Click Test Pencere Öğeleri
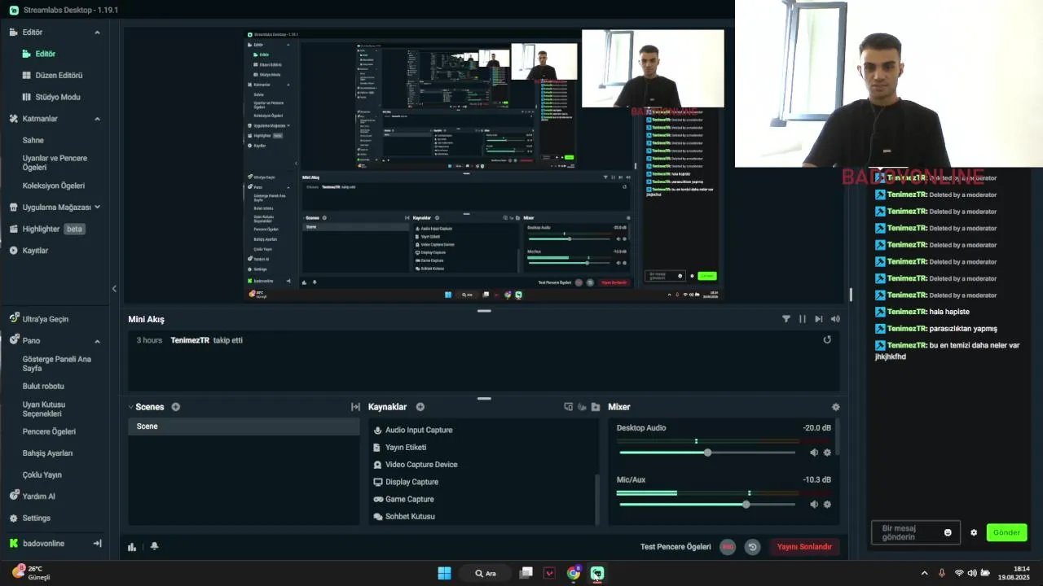This screenshot has width=1043, height=586. 676,547
